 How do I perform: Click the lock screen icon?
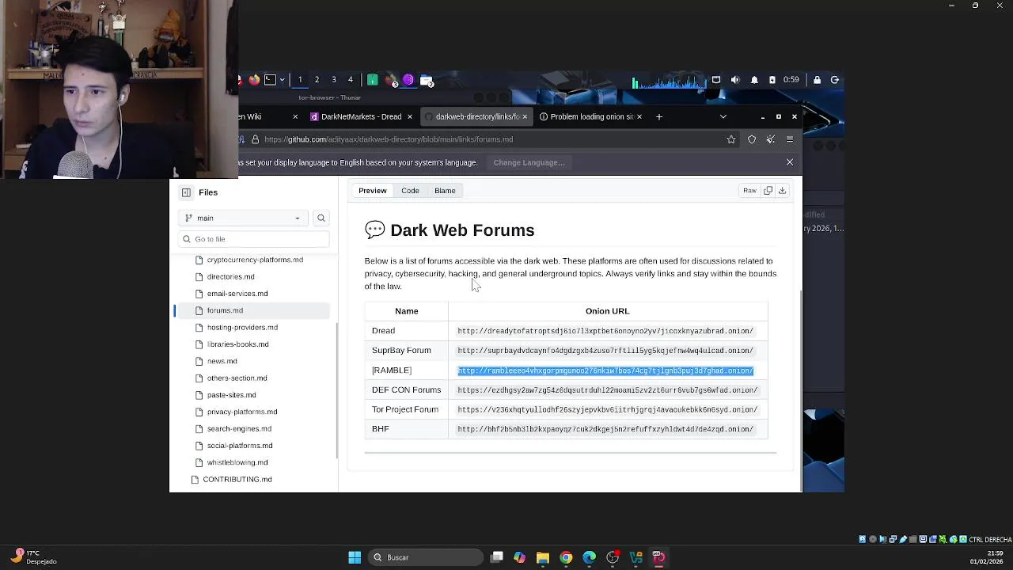coord(818,80)
